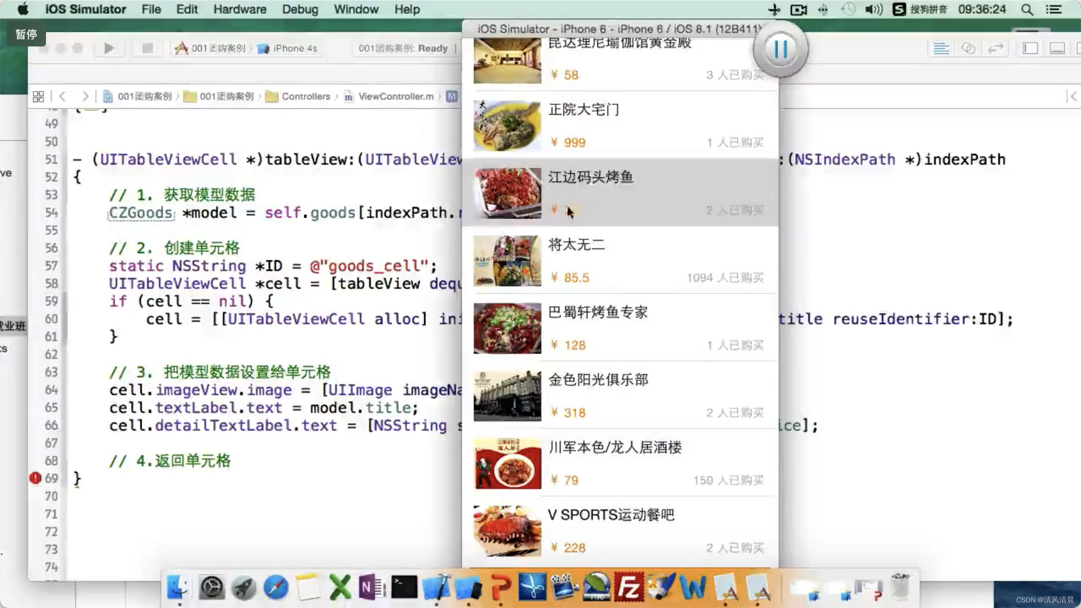Click the Xcode Stop button
This screenshot has height=608, width=1081.
[147, 48]
